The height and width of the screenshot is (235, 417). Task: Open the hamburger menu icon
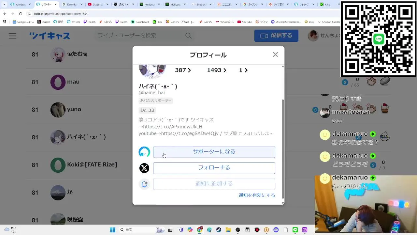point(12,36)
